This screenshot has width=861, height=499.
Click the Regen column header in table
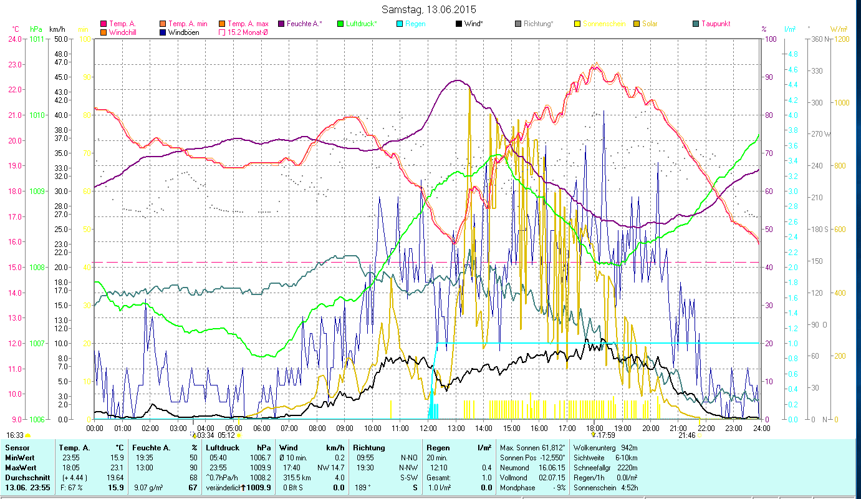(436, 447)
